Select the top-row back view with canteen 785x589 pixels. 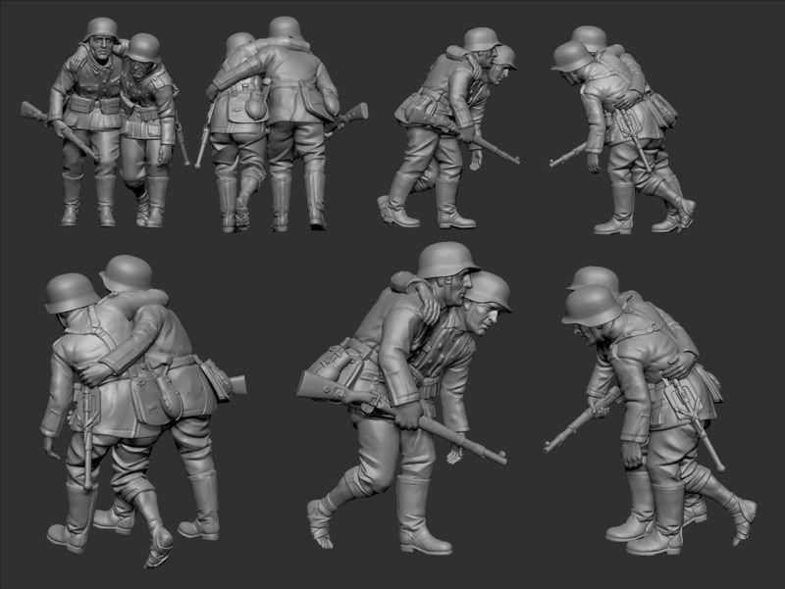[281, 124]
